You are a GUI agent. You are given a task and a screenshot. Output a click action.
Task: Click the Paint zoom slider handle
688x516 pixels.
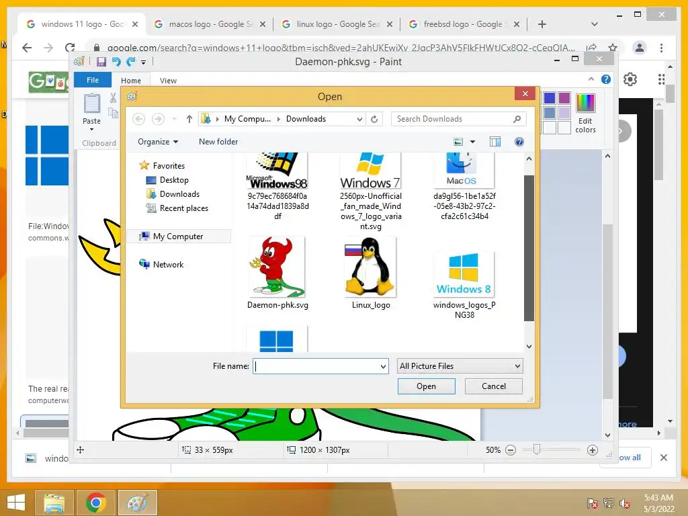pyautogui.click(x=536, y=449)
